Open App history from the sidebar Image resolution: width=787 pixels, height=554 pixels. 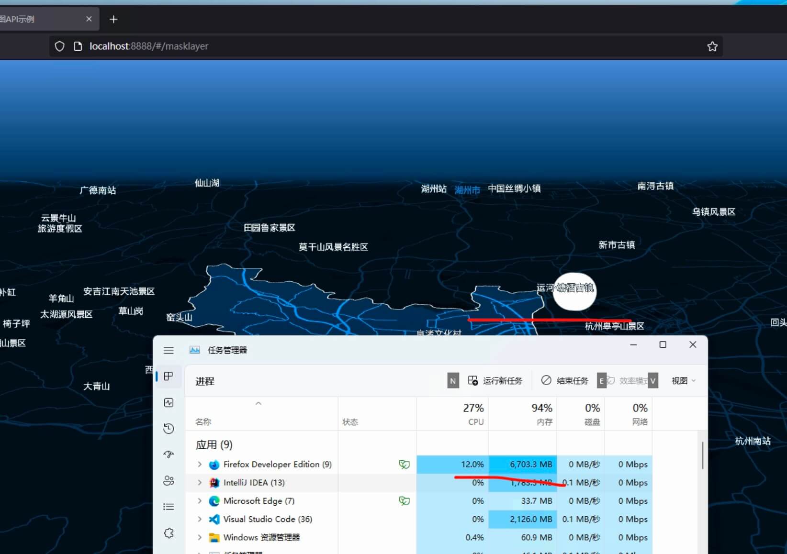click(169, 429)
